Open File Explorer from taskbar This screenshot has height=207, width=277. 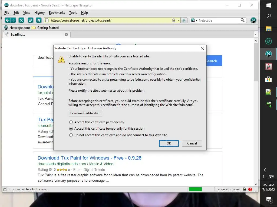269,29
